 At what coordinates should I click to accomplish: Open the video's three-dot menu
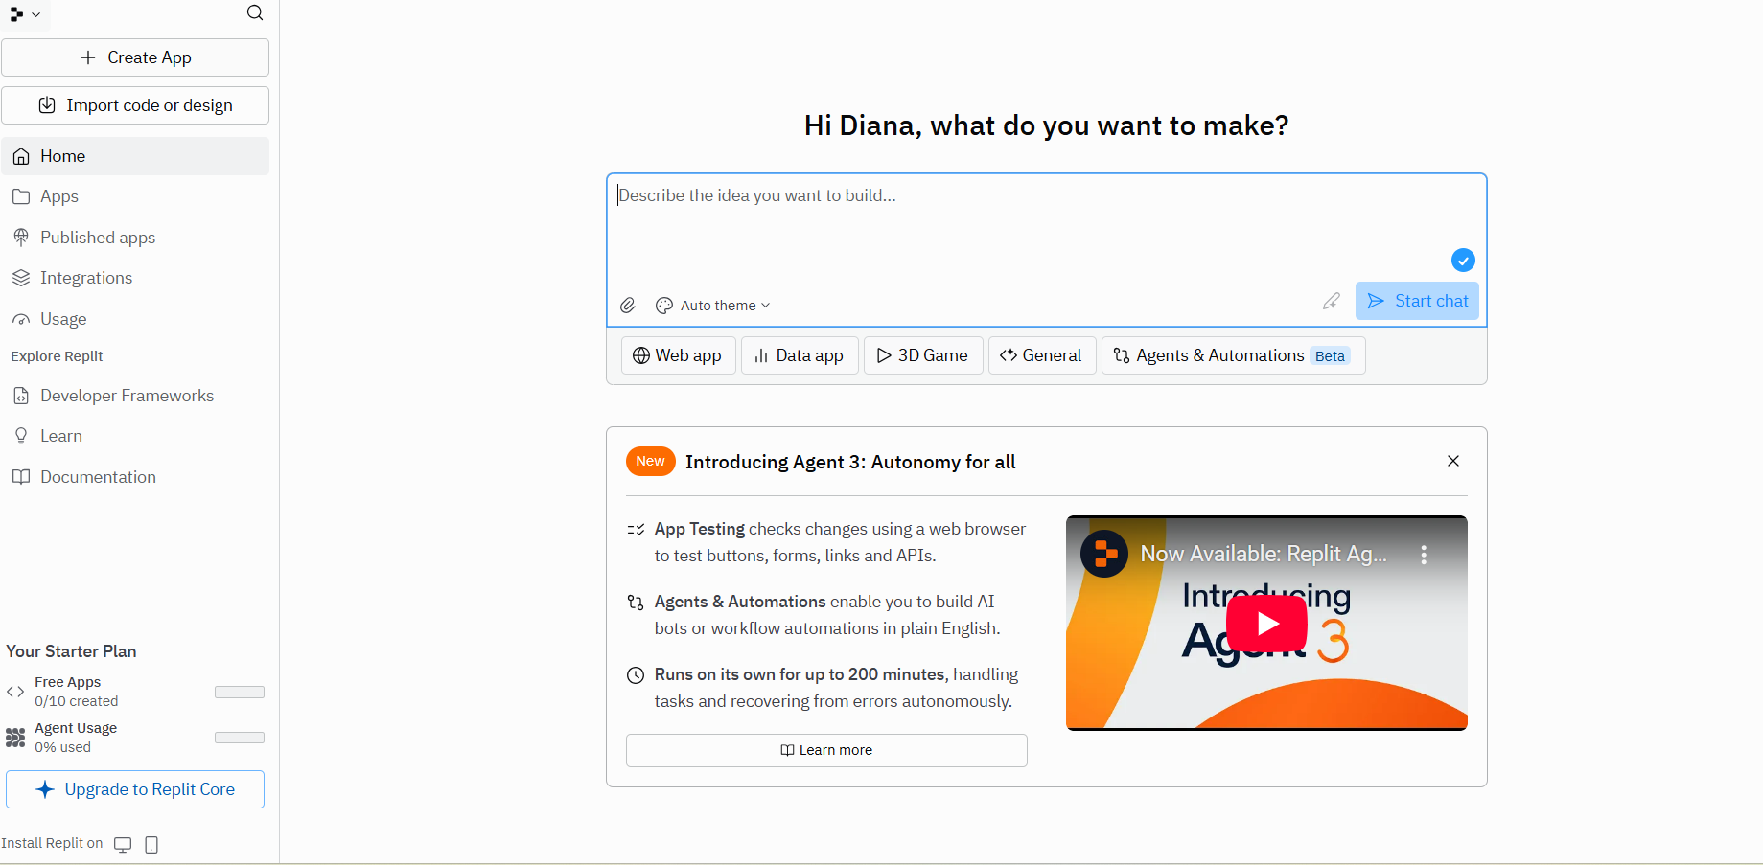point(1424,554)
